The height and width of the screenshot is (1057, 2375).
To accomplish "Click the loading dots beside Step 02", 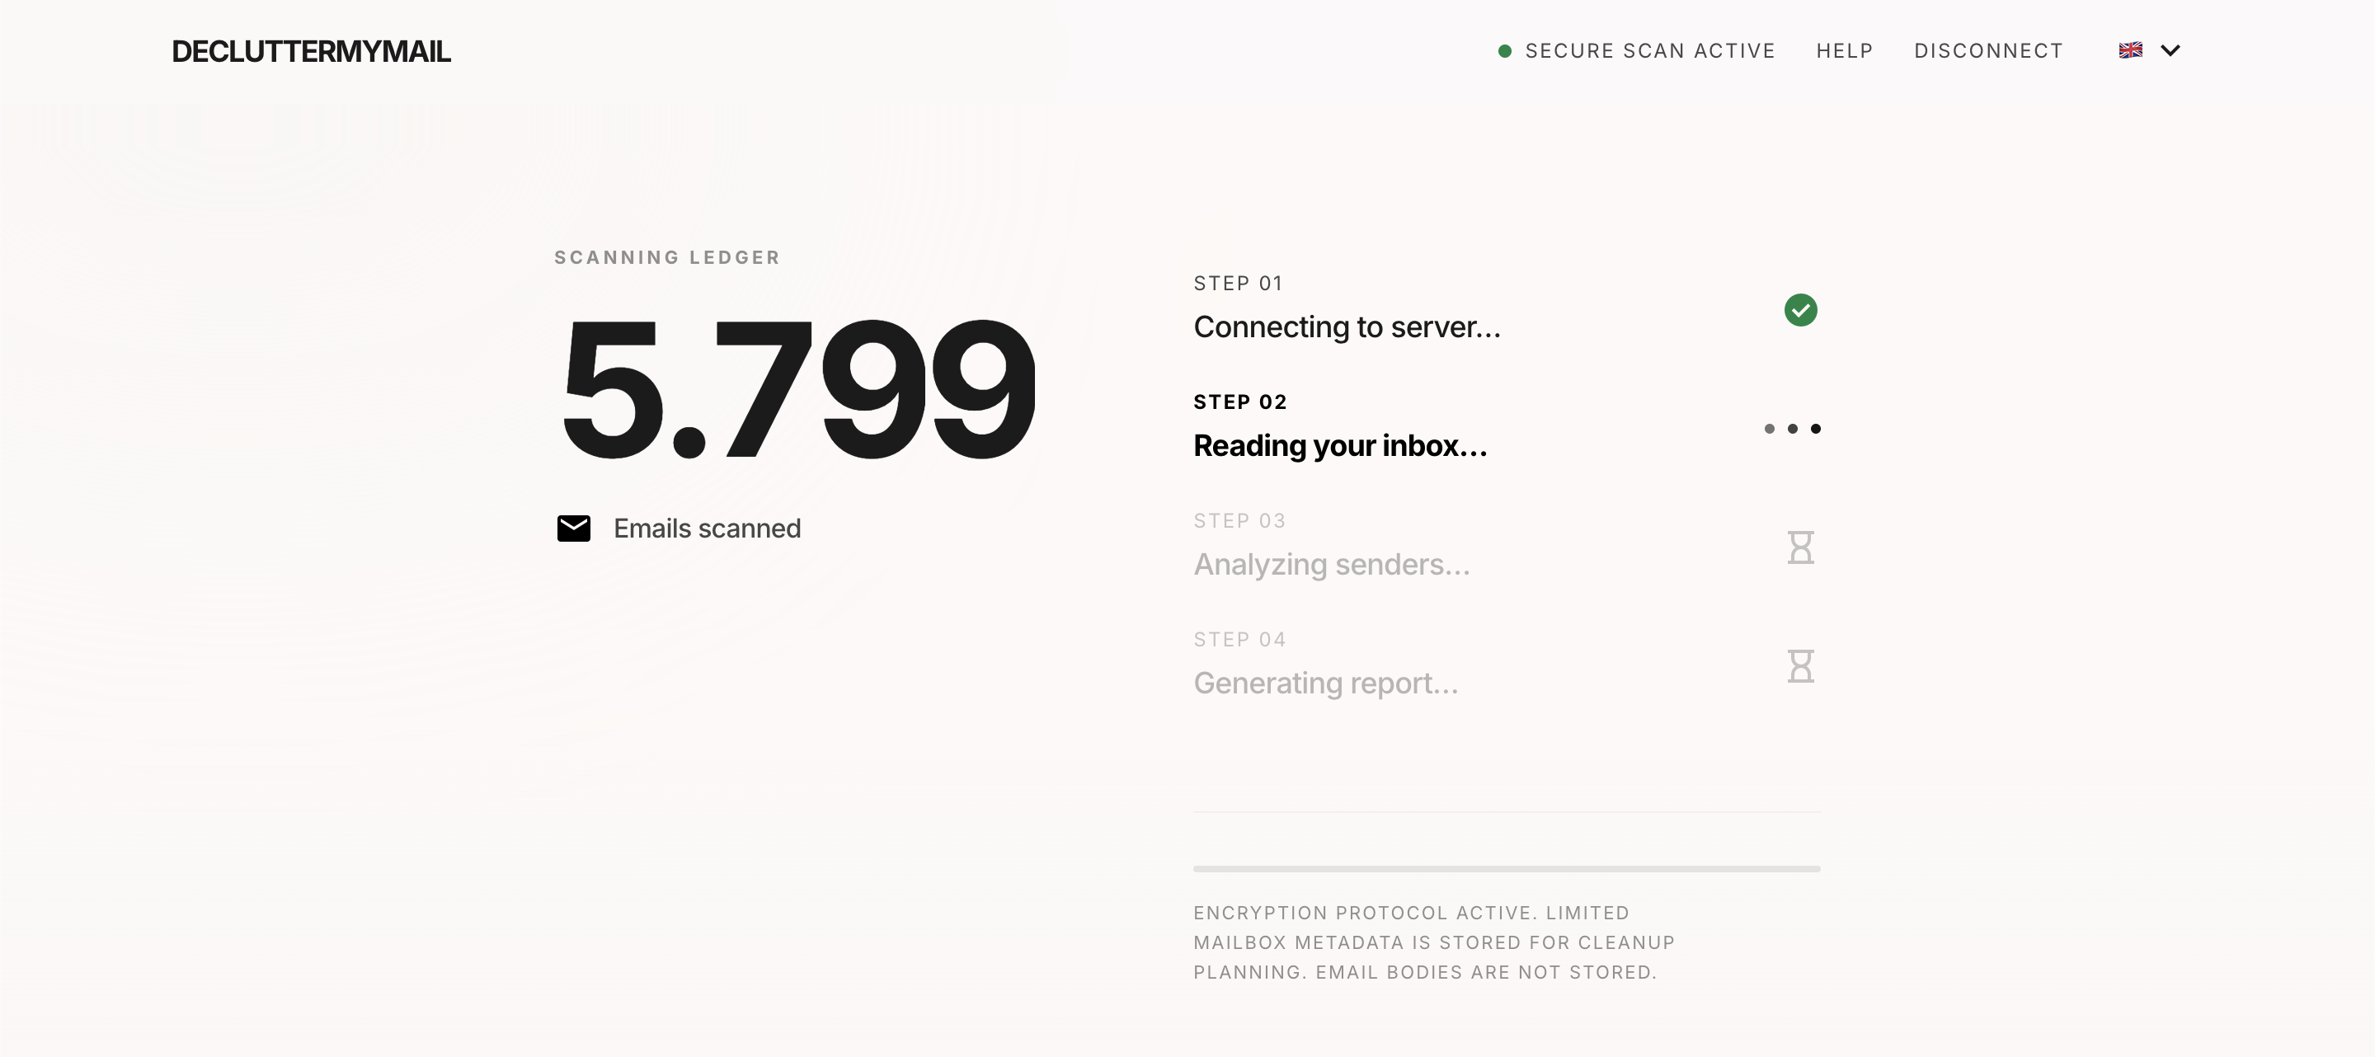I will 1792,429.
